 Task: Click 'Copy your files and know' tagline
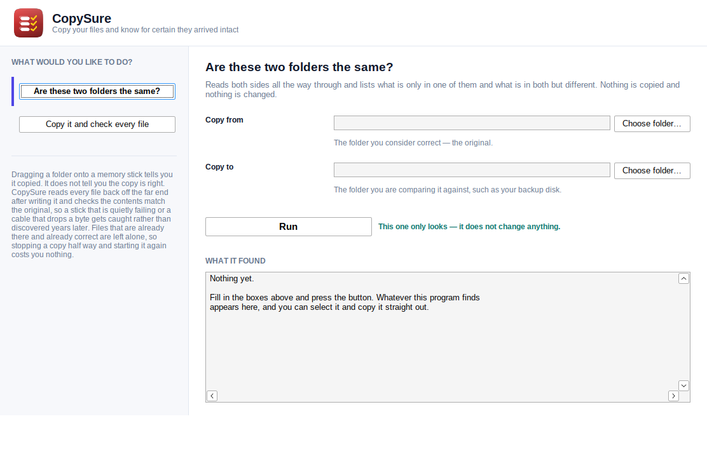[145, 30]
